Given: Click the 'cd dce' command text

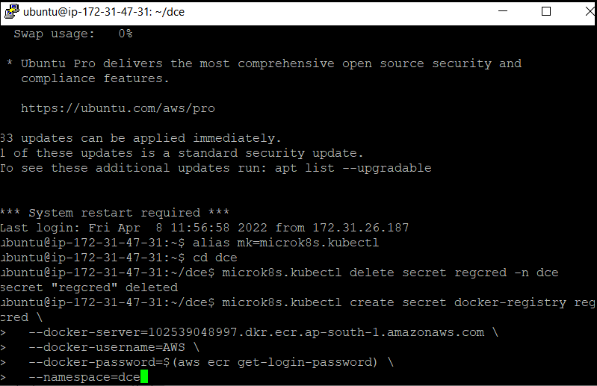Looking at the screenshot, I should pos(214,258).
